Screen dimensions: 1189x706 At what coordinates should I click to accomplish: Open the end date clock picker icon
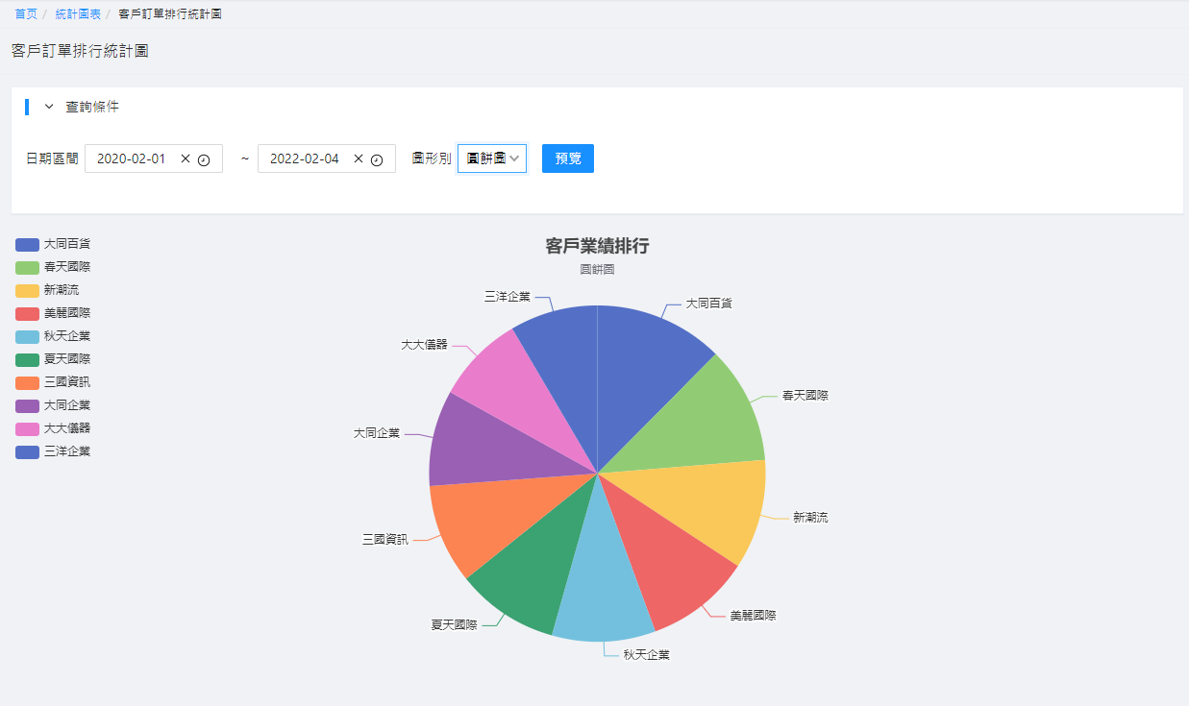tap(377, 159)
